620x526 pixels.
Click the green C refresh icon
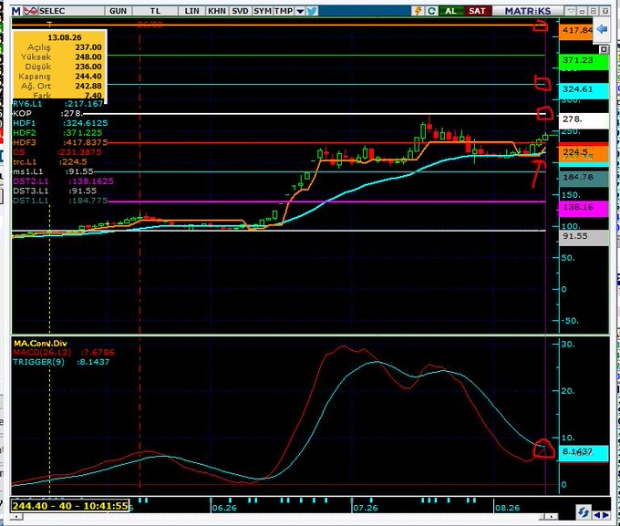(x=432, y=11)
